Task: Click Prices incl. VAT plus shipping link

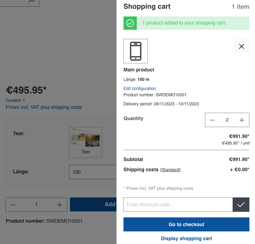Action: 44,107
